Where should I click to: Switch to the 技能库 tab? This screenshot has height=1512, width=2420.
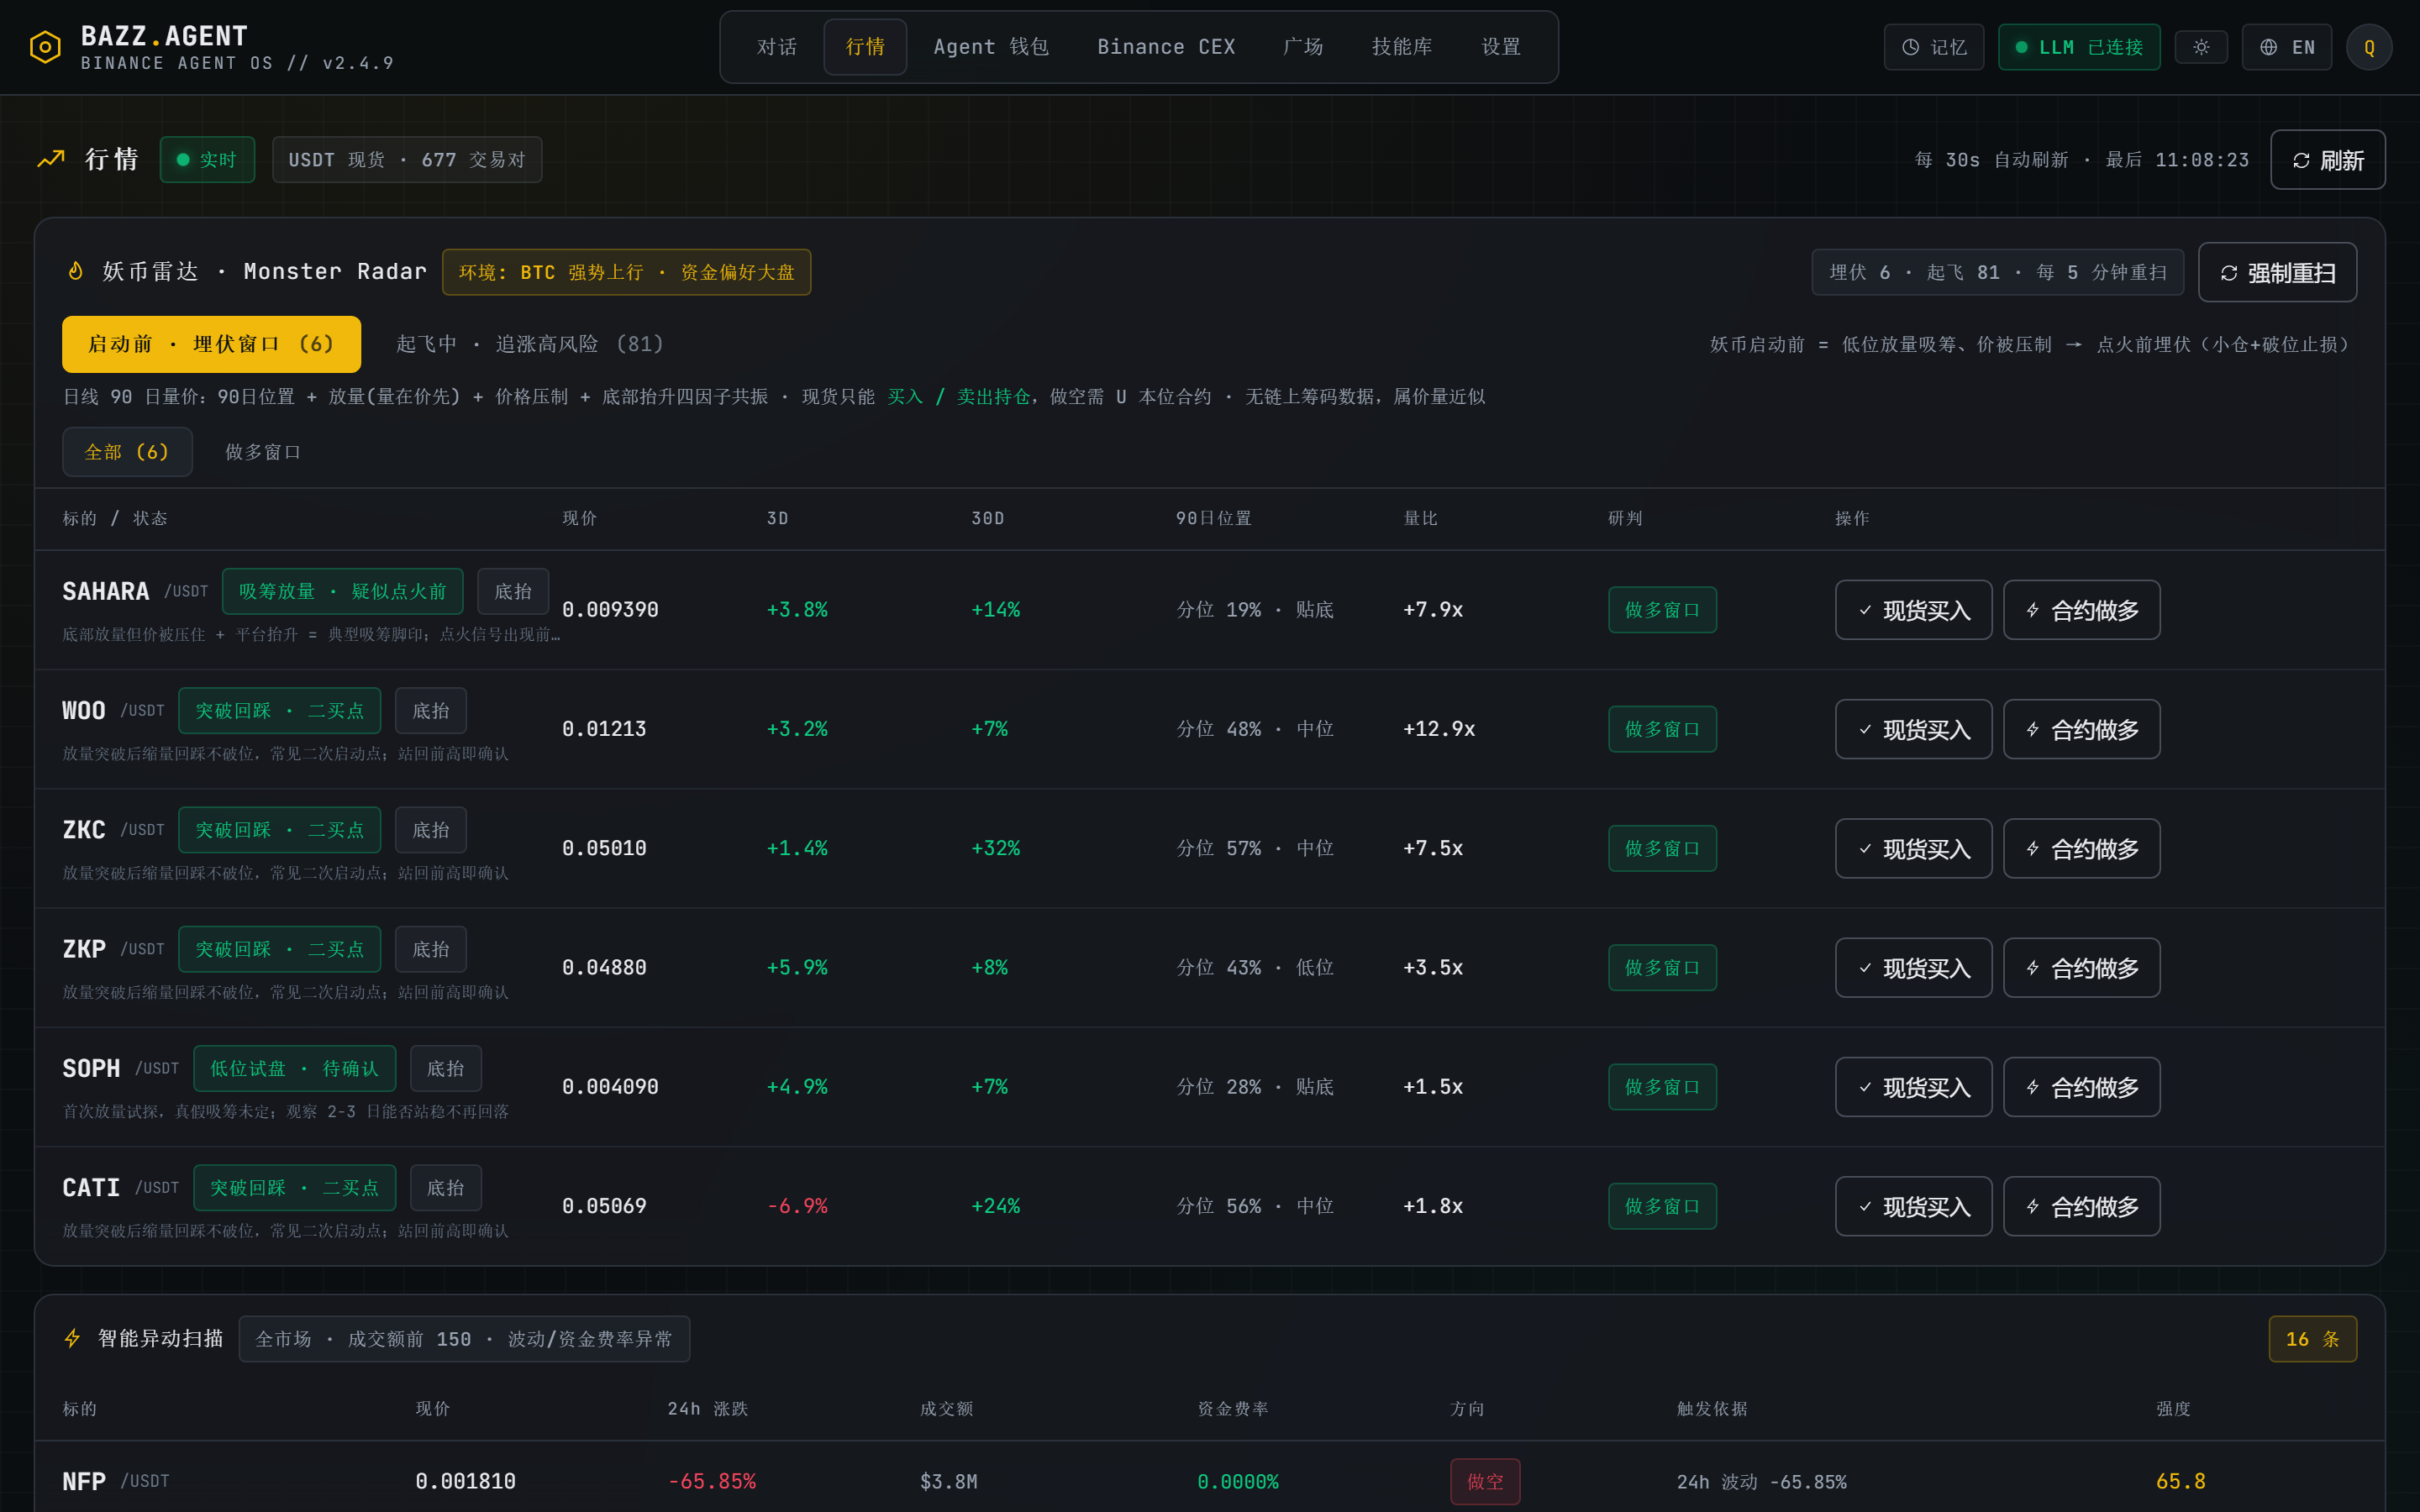[1402, 47]
